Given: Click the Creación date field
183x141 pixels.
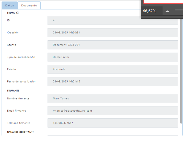Looking at the screenshot, I should tap(112, 33).
